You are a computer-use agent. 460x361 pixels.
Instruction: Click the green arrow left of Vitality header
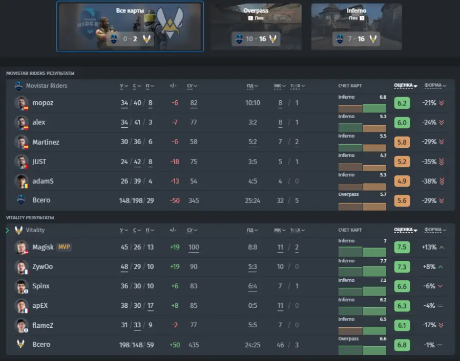8,231
